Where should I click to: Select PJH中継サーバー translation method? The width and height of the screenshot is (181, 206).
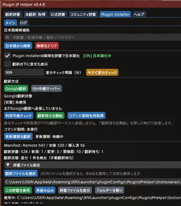click(47, 89)
